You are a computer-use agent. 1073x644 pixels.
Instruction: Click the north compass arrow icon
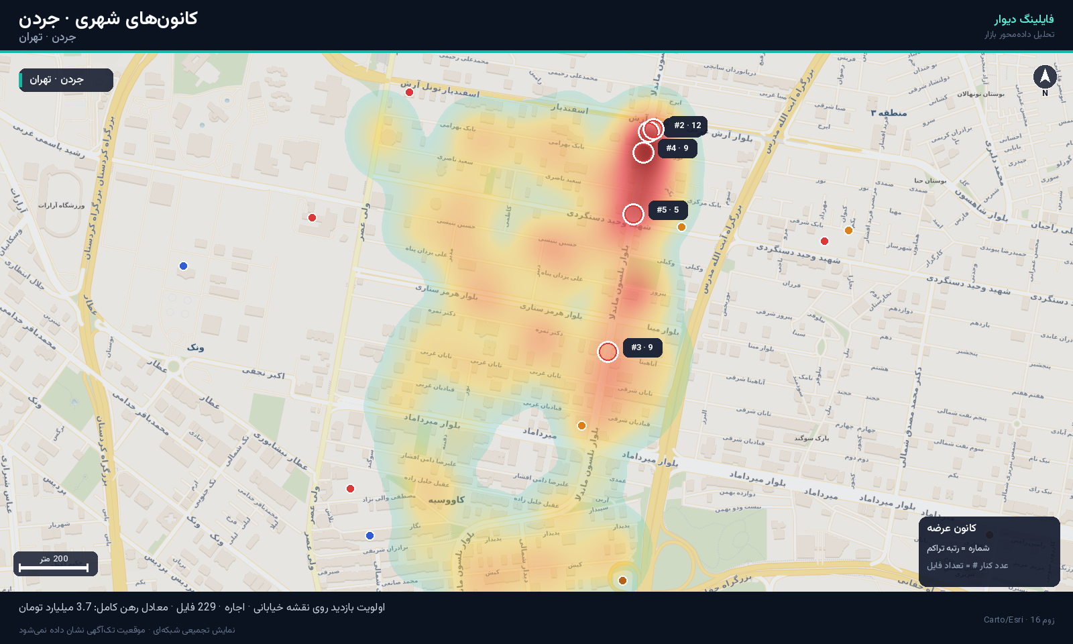[x=1045, y=77]
